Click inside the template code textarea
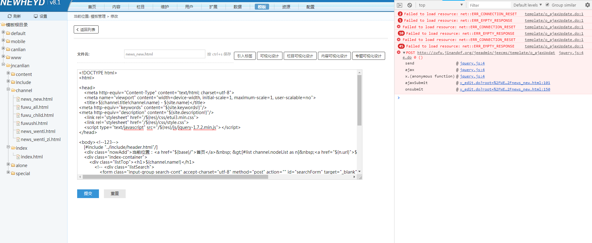The height and width of the screenshot is (243, 592). tap(217, 122)
